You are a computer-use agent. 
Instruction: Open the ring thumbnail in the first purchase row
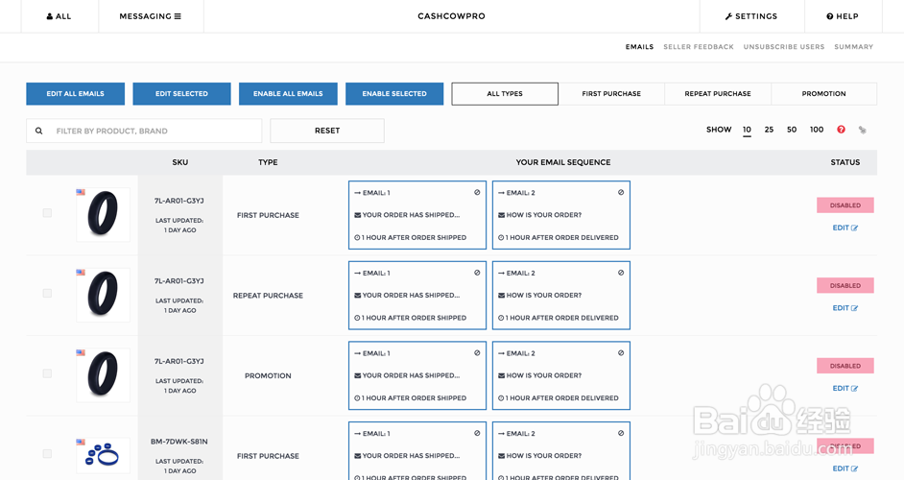coord(104,214)
